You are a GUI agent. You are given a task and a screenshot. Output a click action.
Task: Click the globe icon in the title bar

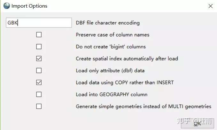click(6, 6)
